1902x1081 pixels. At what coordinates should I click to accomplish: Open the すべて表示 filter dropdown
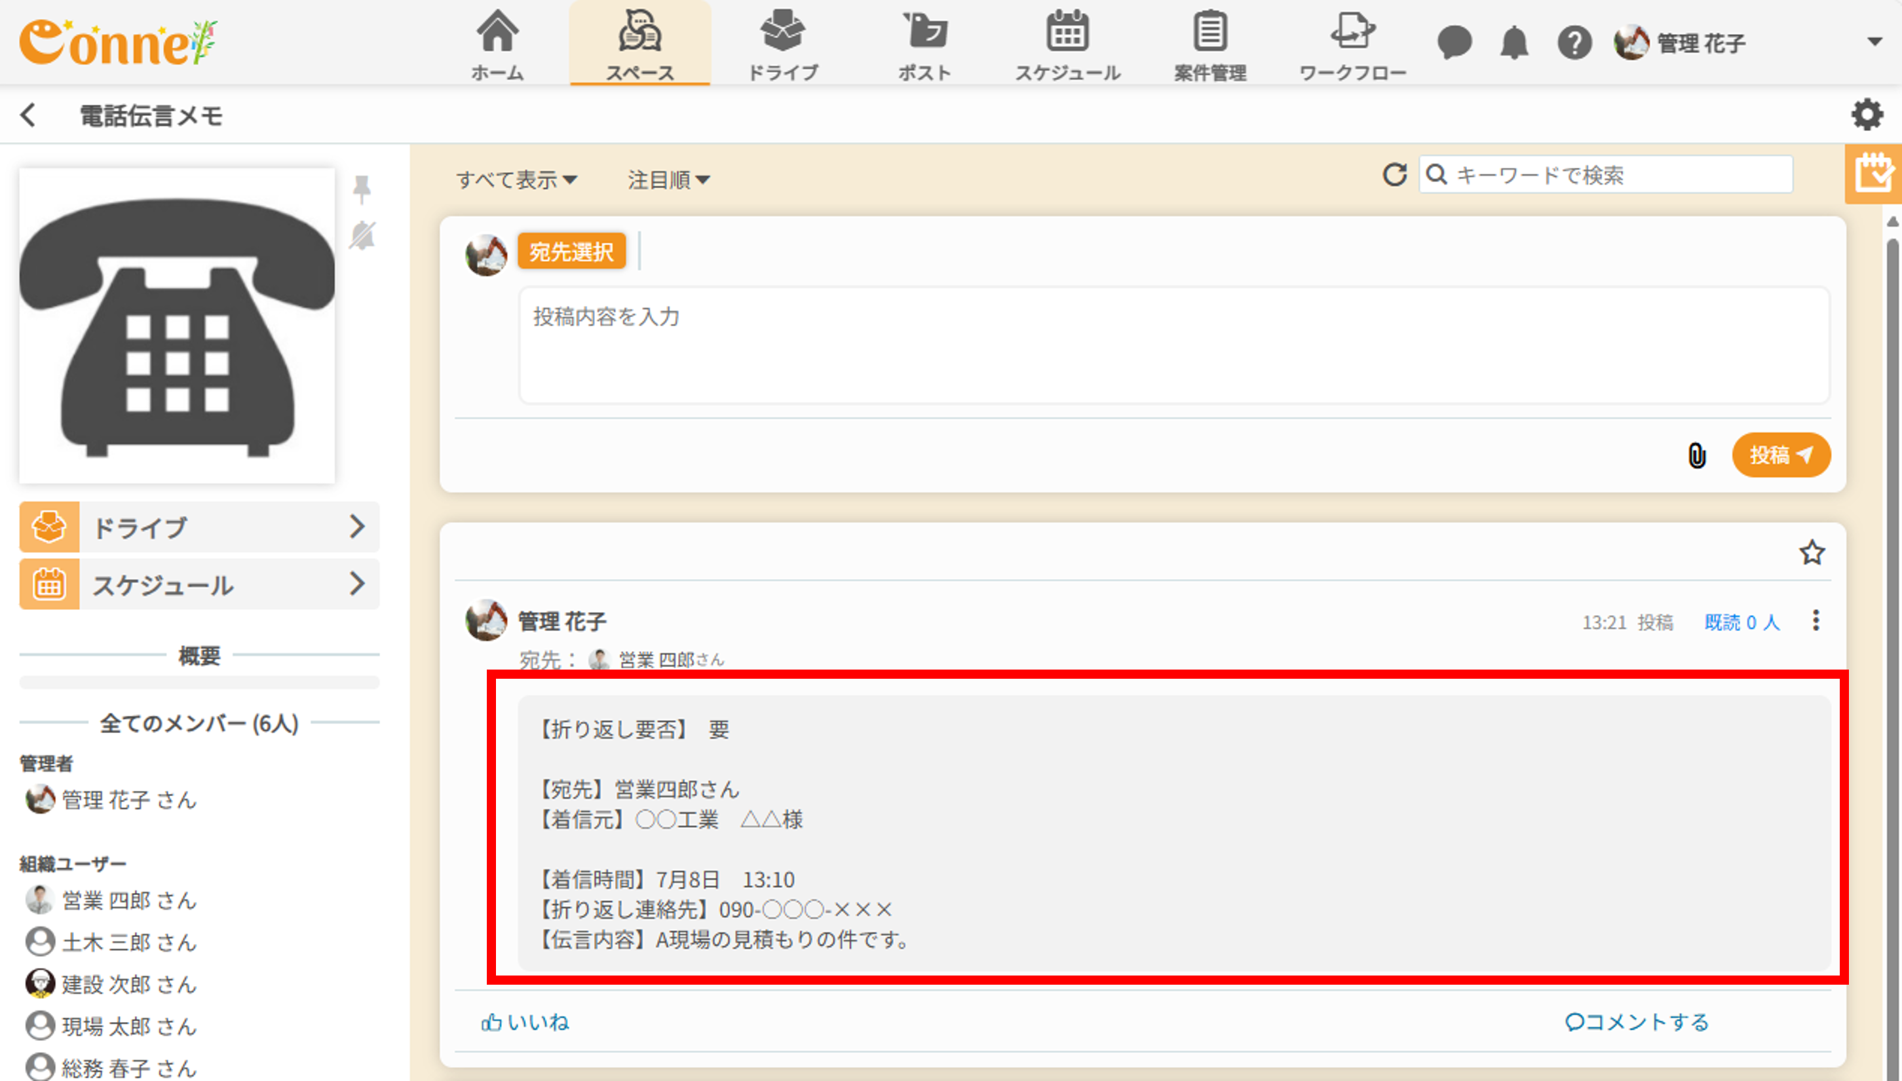click(517, 179)
